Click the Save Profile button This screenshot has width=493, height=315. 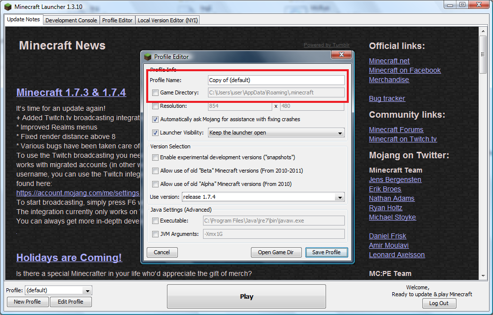click(327, 252)
